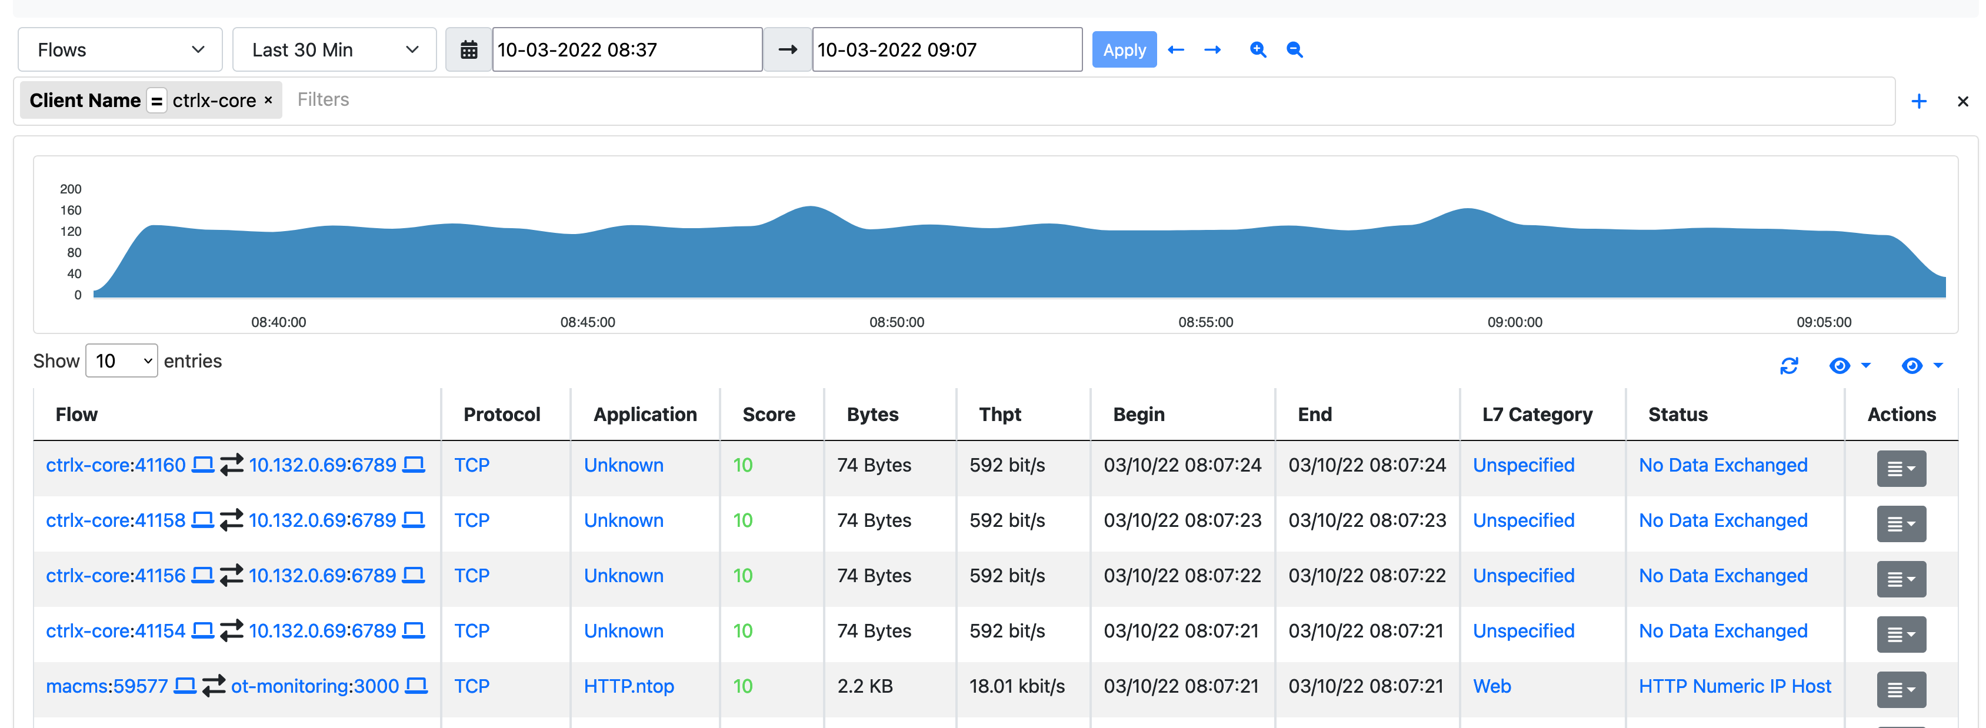
Task: Zoom out the time range
Action: pos(1294,50)
